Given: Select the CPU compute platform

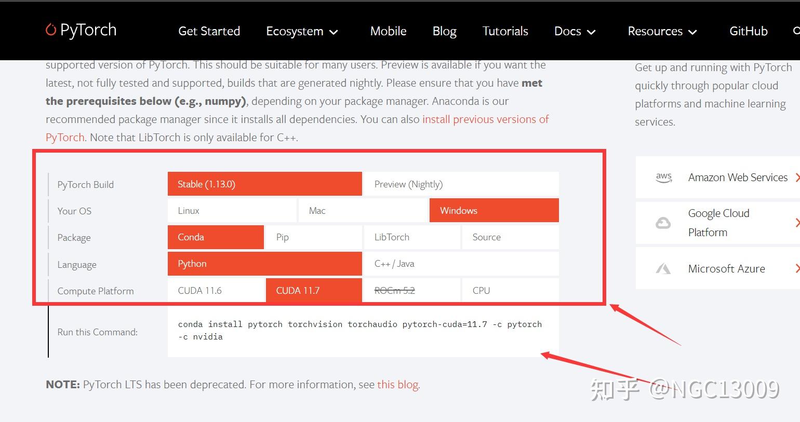Looking at the screenshot, I should click(x=510, y=291).
